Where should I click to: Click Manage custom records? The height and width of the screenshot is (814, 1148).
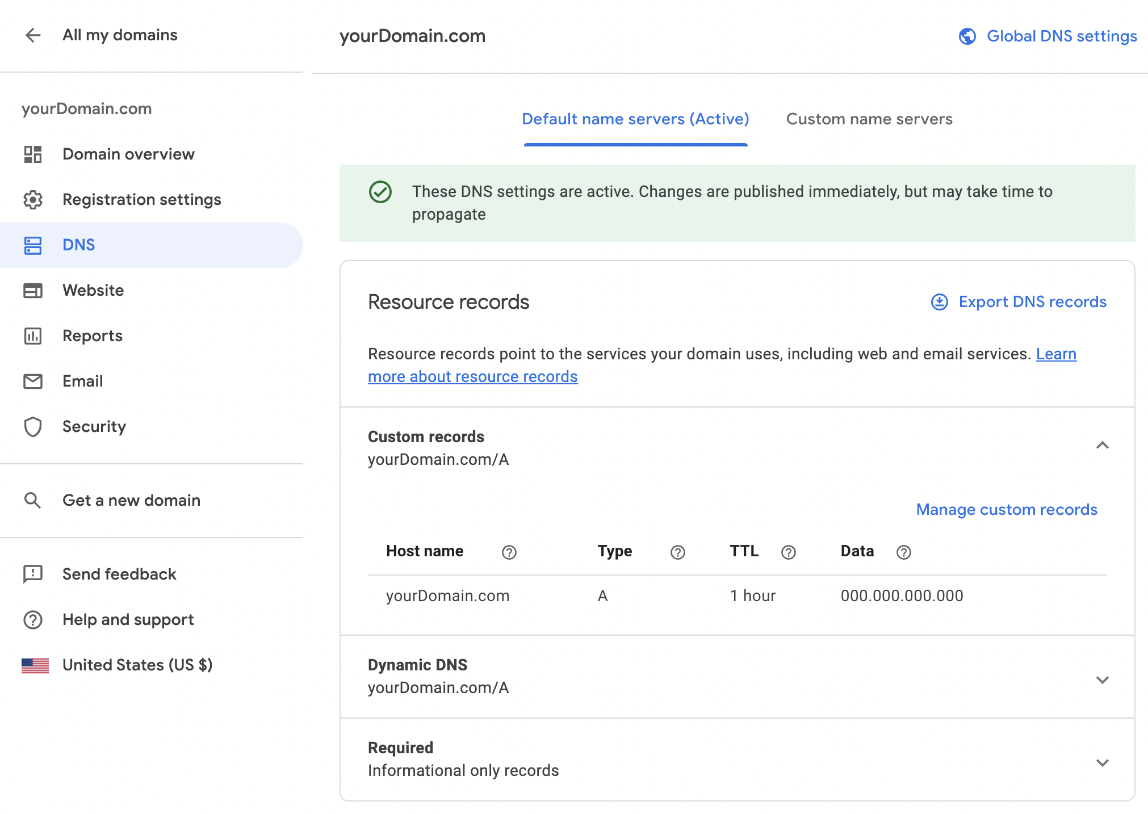click(x=1007, y=510)
